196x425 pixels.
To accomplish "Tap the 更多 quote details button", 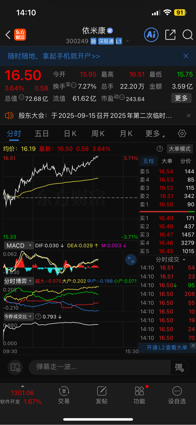I will pos(181,98).
